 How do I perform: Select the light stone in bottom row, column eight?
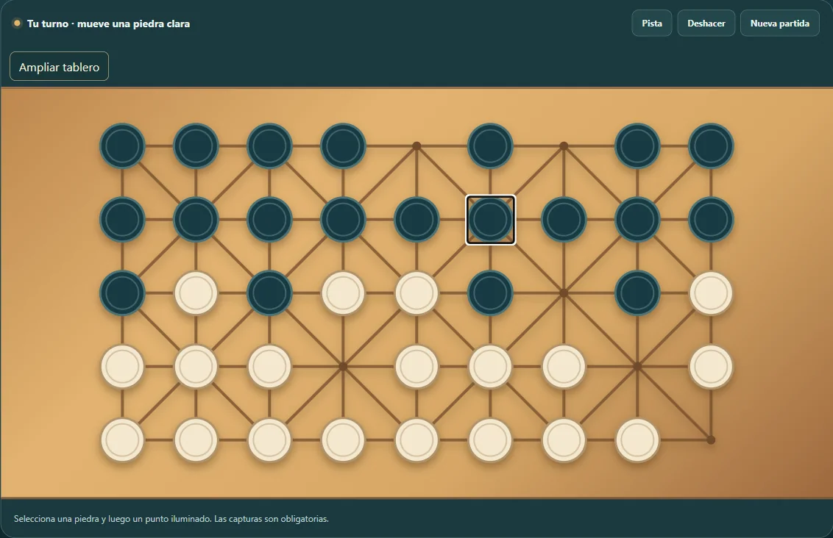click(x=637, y=440)
